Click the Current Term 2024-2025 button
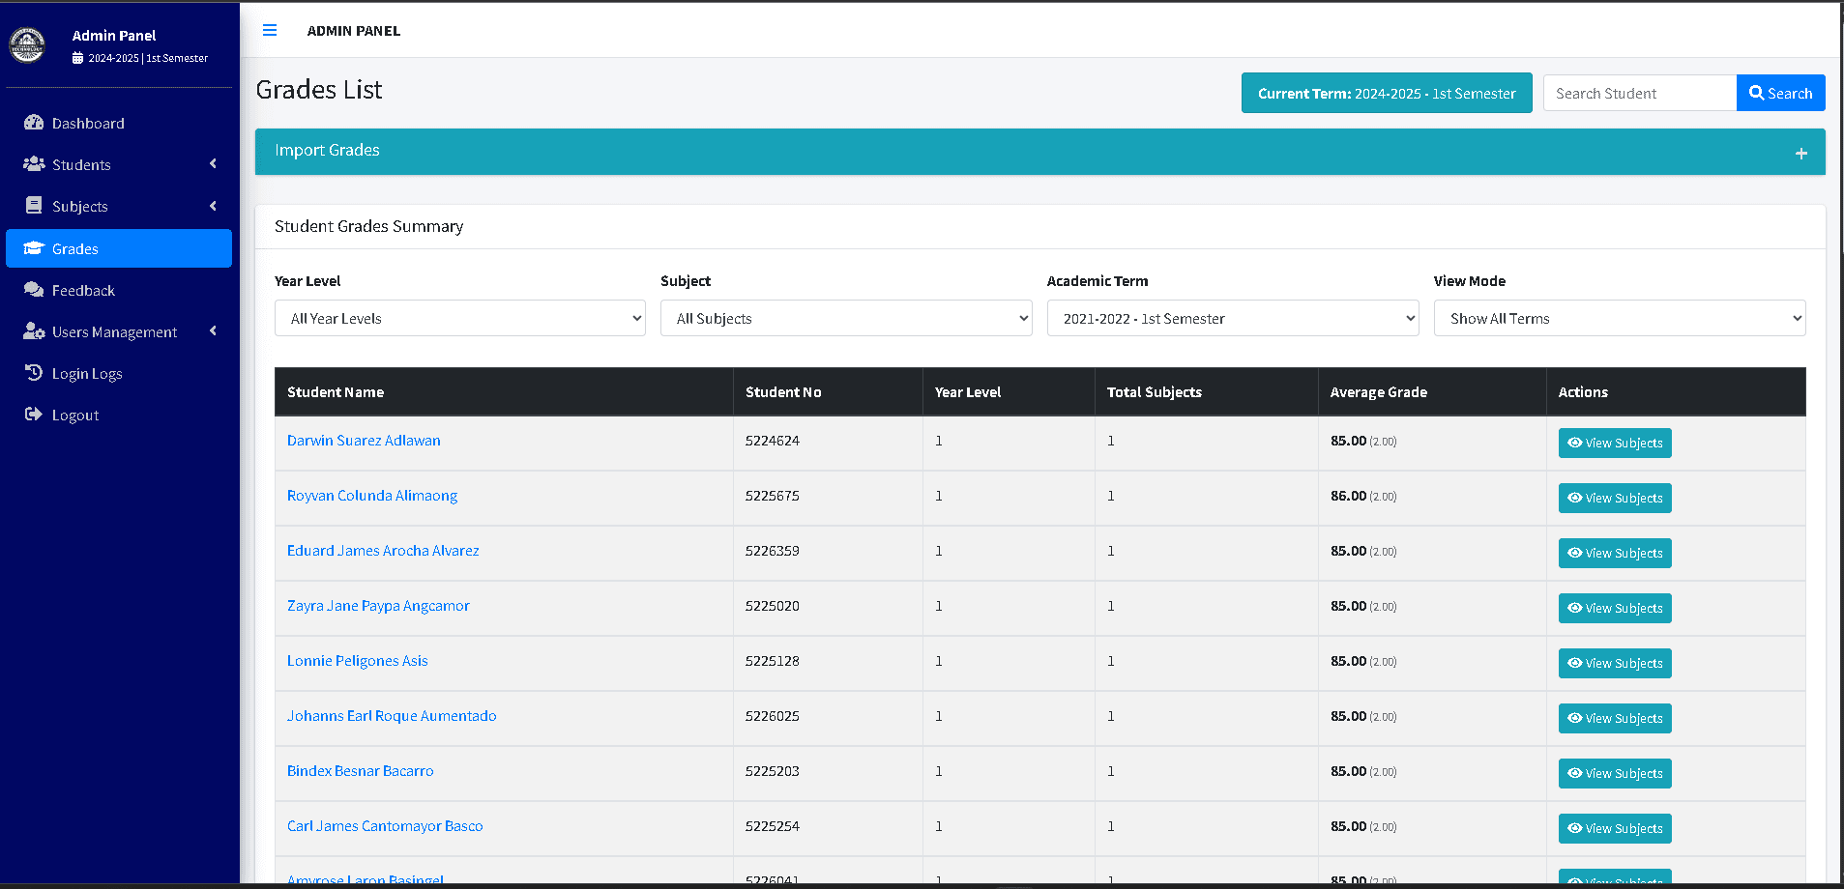1844x889 pixels. (1387, 93)
